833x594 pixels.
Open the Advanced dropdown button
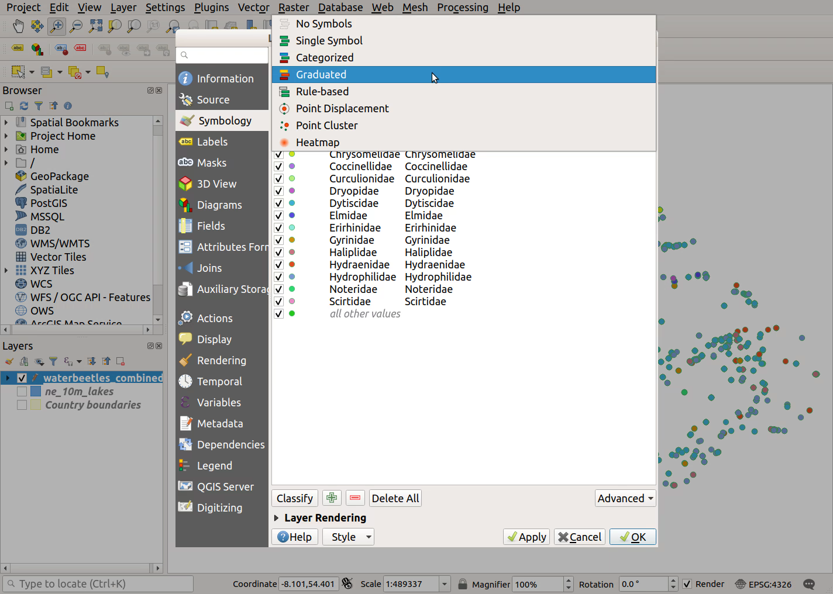tap(625, 498)
